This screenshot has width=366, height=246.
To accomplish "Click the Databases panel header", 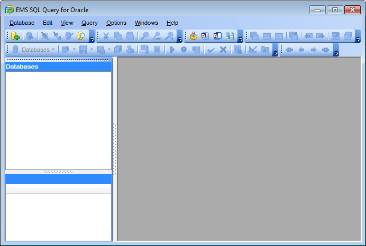I will pos(58,67).
